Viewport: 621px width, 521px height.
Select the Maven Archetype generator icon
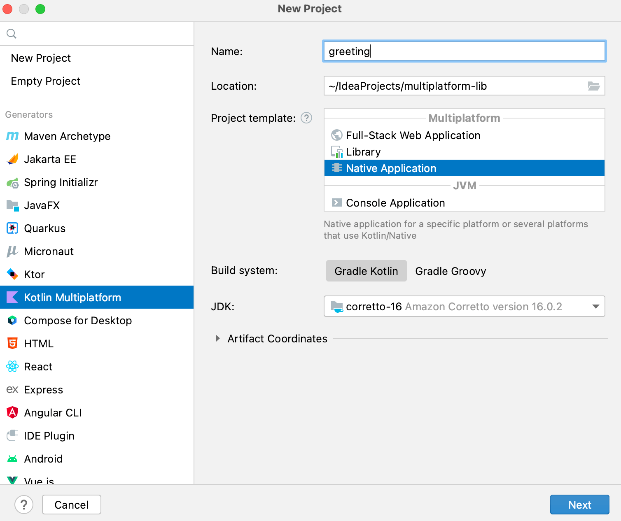pos(12,136)
